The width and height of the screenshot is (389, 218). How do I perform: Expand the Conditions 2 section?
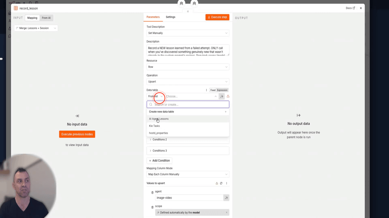(188, 140)
